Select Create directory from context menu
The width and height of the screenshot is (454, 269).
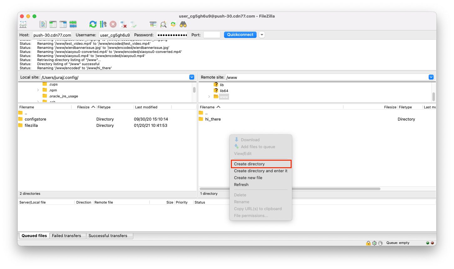coord(261,164)
